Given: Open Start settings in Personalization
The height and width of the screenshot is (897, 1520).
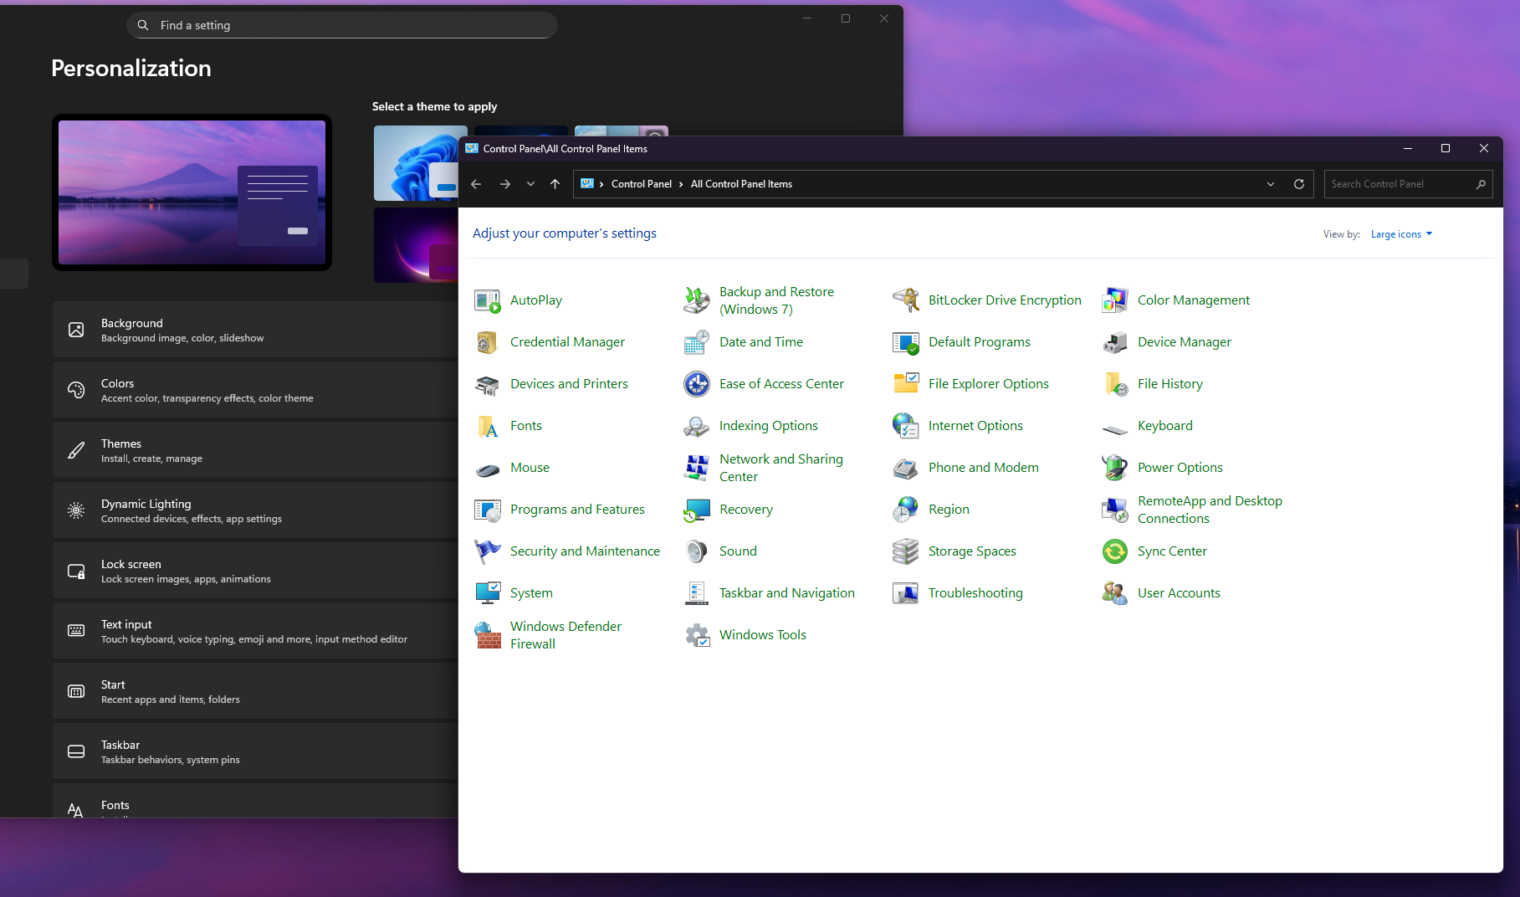Looking at the screenshot, I should [255, 691].
